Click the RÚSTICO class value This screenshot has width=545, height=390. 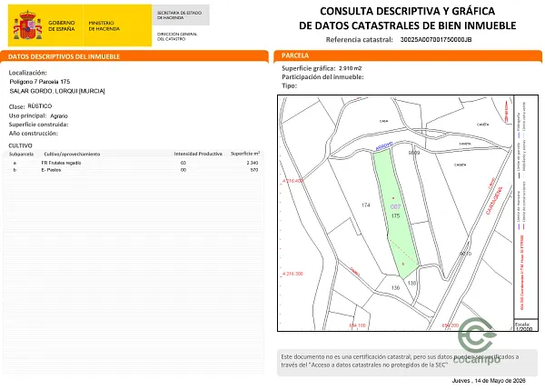point(40,106)
